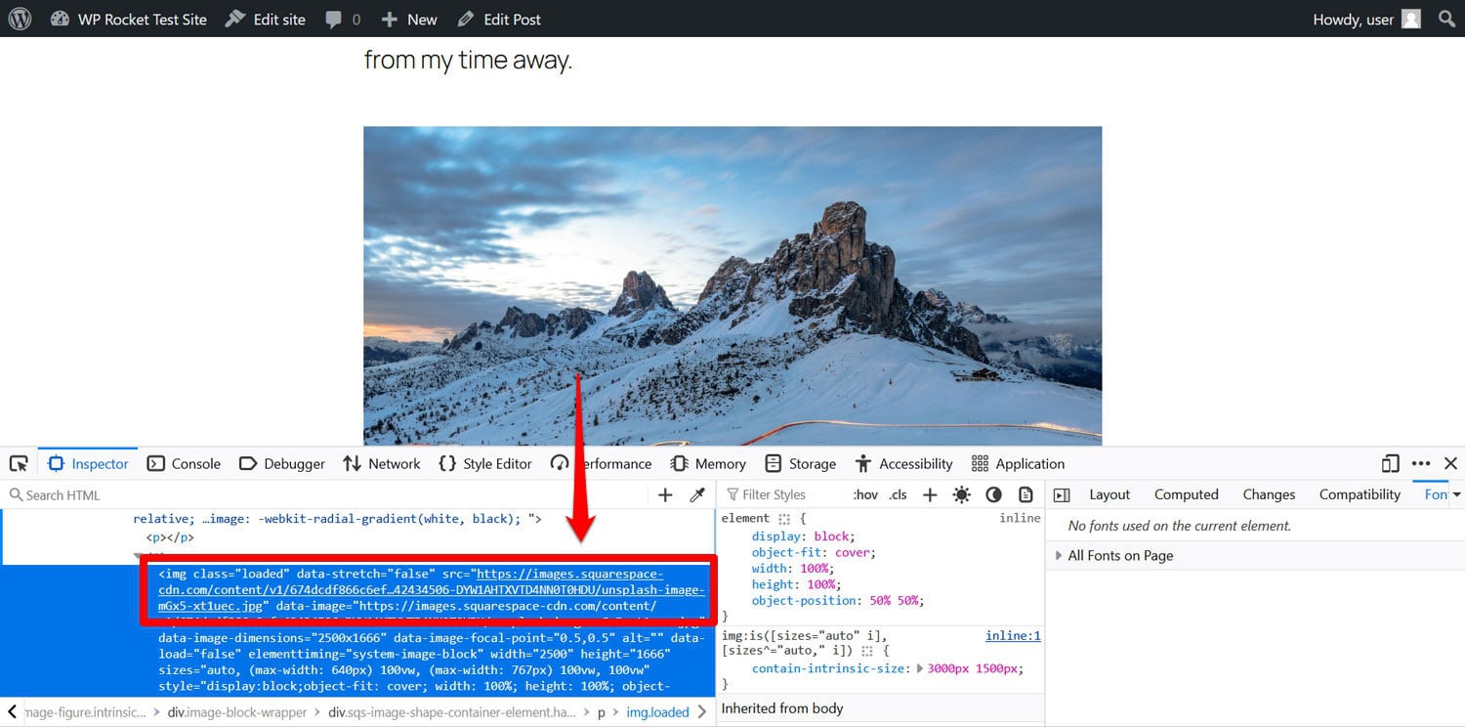Open comments from the admin bar
Image resolution: width=1465 pixels, height=727 pixels.
point(343,19)
